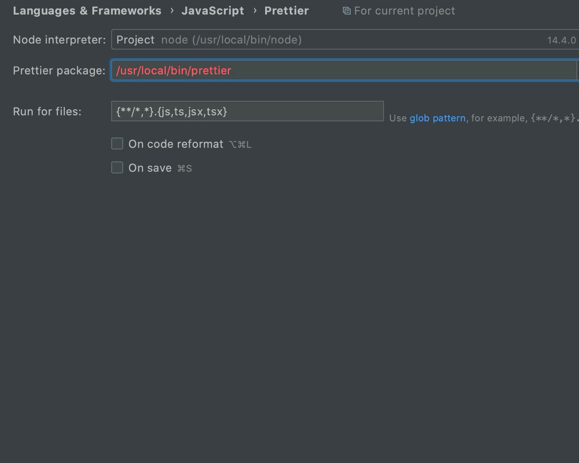Click the For current project text
579x463 pixels.
point(404,11)
